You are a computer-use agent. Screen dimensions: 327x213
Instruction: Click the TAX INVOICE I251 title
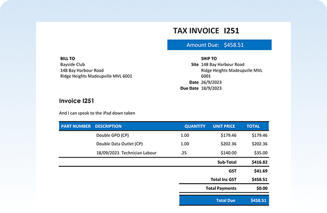pos(206,31)
